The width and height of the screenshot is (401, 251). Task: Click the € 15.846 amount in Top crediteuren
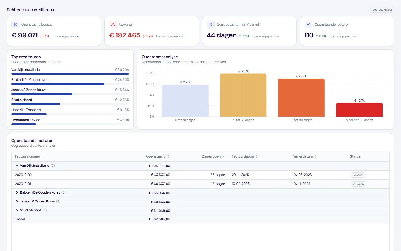click(x=122, y=90)
